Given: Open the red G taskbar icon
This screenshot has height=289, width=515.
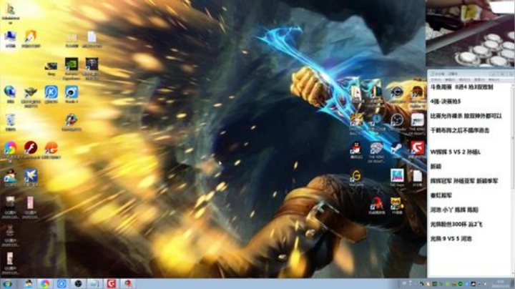Looking at the screenshot, I should point(112,283).
